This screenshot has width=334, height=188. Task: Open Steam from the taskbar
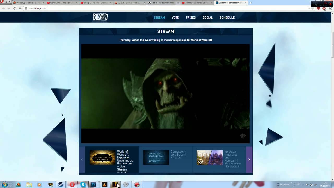click(x=61, y=185)
